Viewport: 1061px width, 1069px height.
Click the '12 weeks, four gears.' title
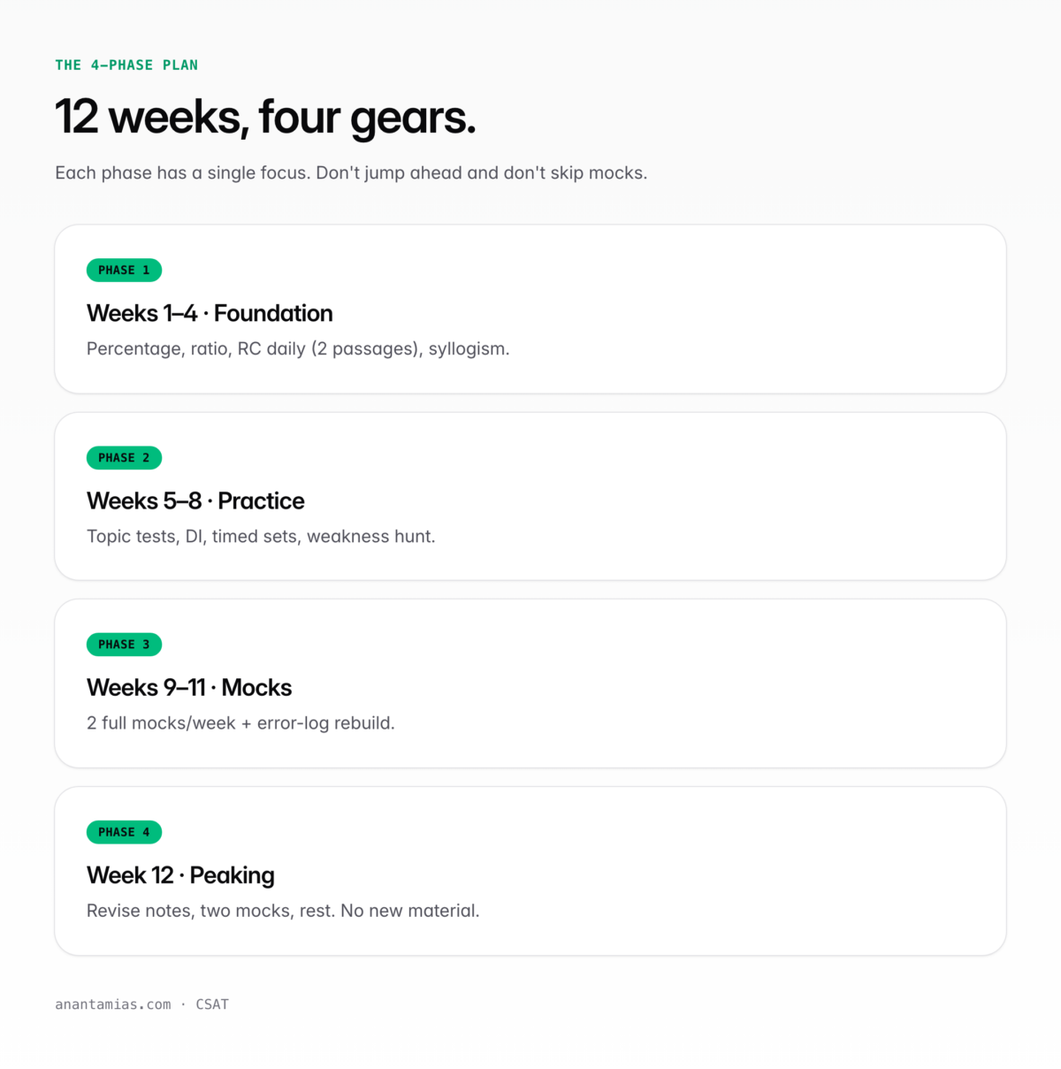click(x=265, y=118)
